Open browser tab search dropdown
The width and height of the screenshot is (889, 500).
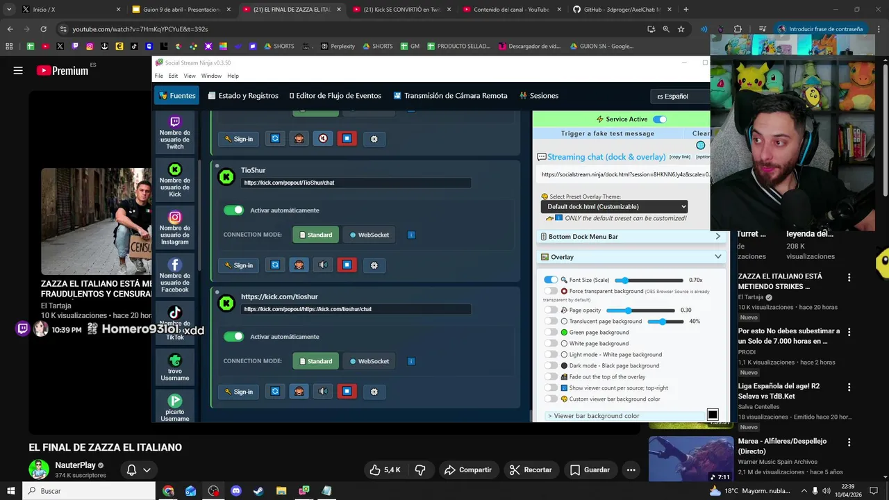(10, 10)
